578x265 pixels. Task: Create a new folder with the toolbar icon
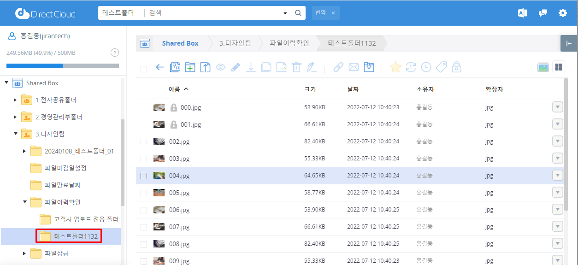click(x=190, y=67)
